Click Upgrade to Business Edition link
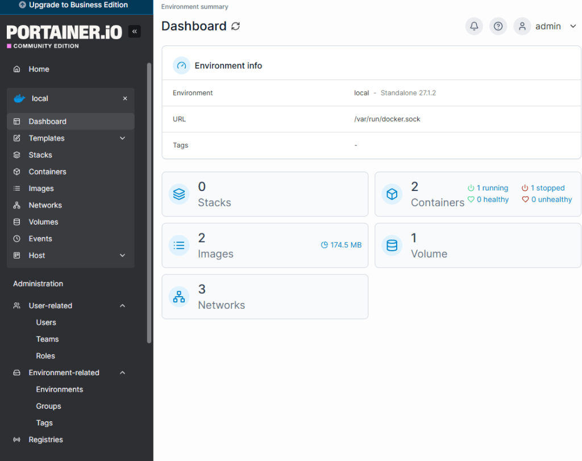The height and width of the screenshot is (461, 582). pos(73,5)
